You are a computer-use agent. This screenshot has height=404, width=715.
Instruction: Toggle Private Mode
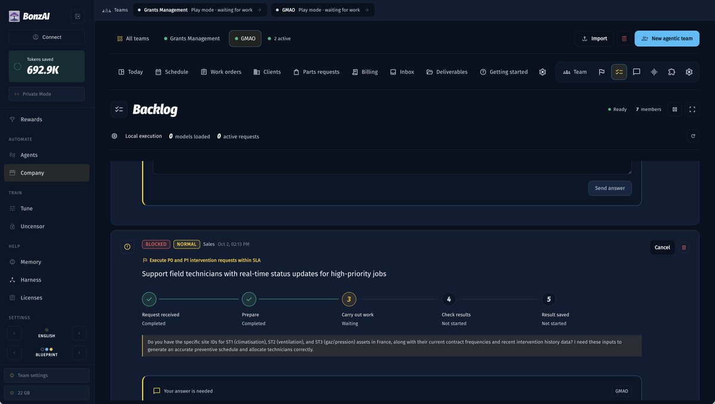pos(47,94)
